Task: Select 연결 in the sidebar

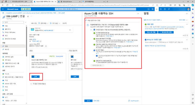Action: coord(6,46)
